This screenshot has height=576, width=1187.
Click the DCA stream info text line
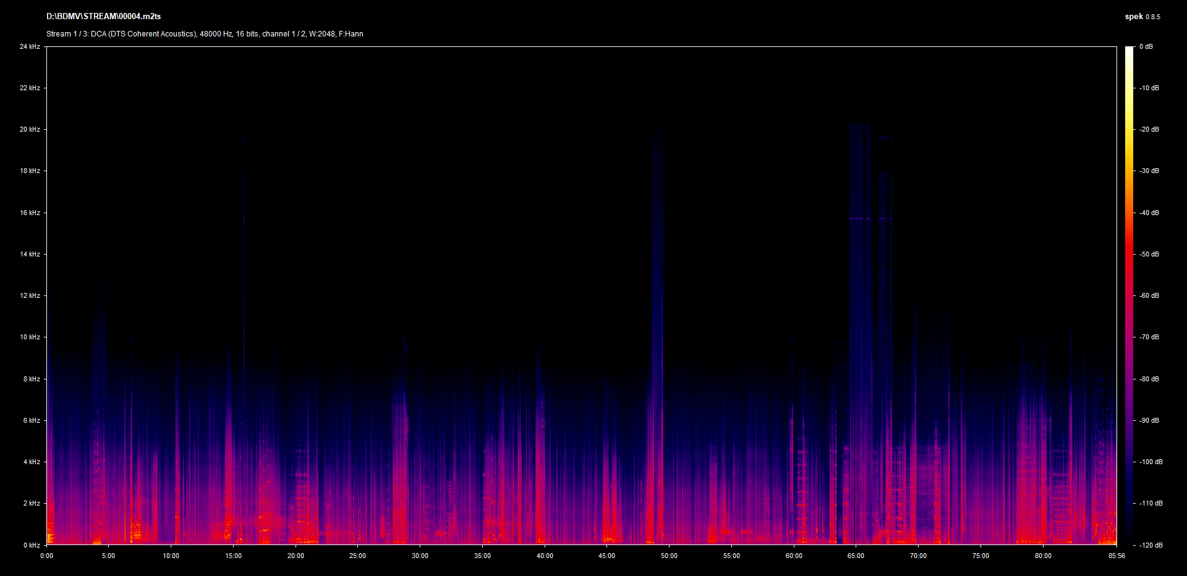coord(205,34)
